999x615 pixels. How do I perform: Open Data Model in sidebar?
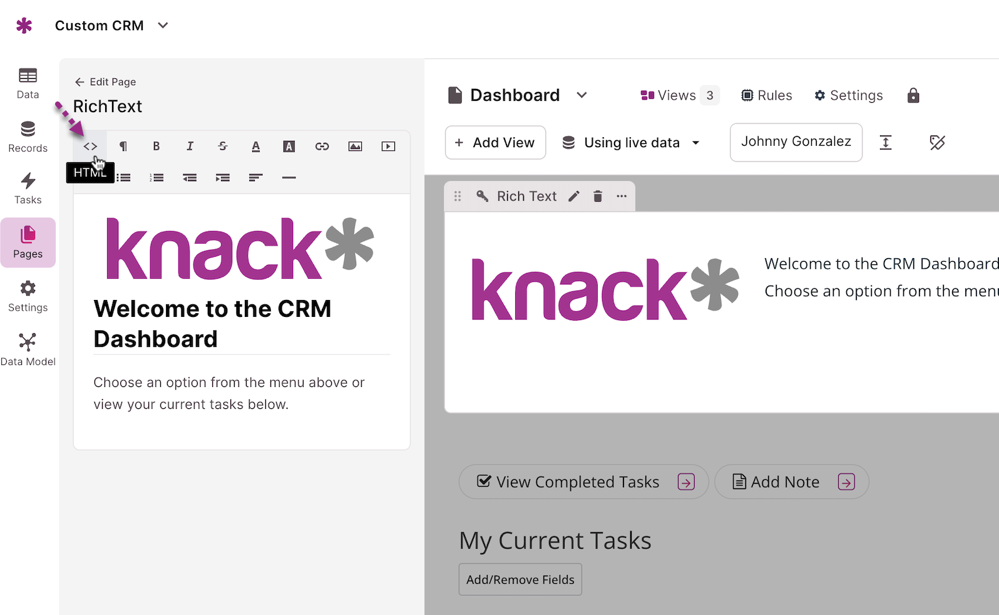(28, 349)
